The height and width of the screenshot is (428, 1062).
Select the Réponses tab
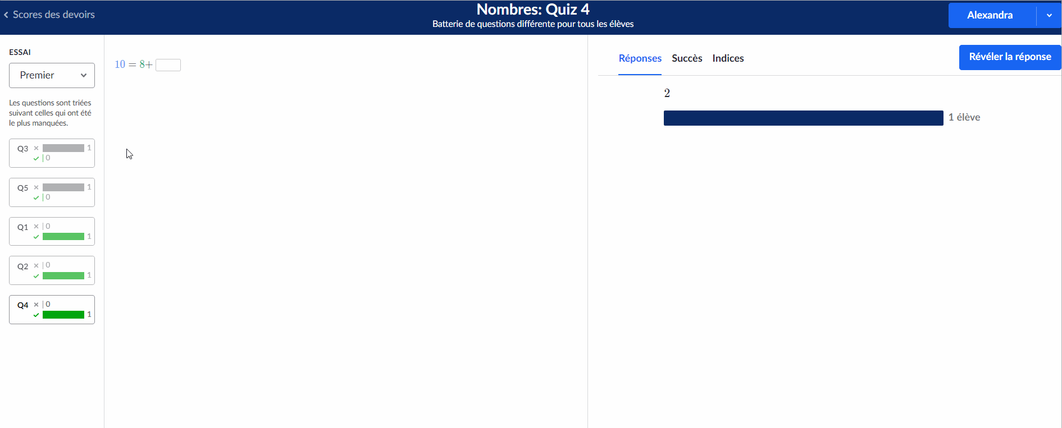[640, 58]
